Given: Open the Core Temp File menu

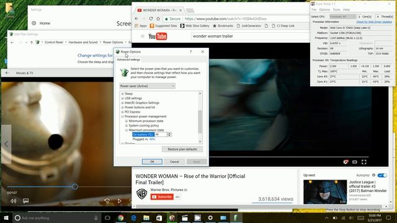Looking at the screenshot, I should click(314, 10).
